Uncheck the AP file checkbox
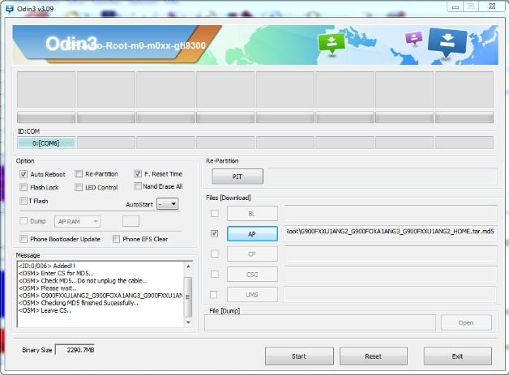 point(214,233)
